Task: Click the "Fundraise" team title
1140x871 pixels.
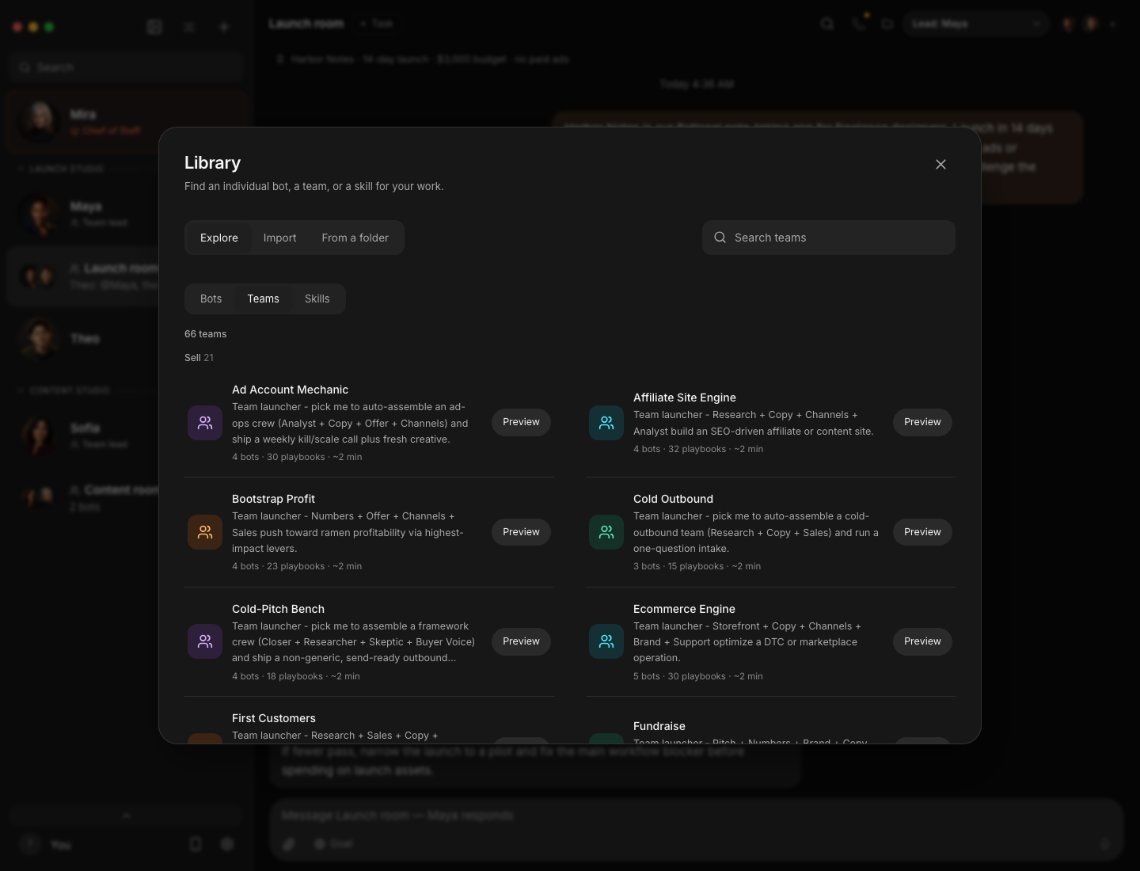Action: (659, 726)
